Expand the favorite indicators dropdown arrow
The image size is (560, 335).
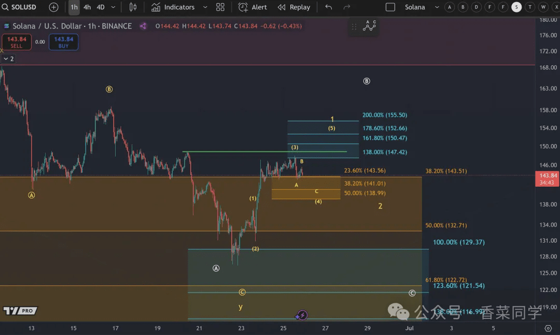coord(205,7)
